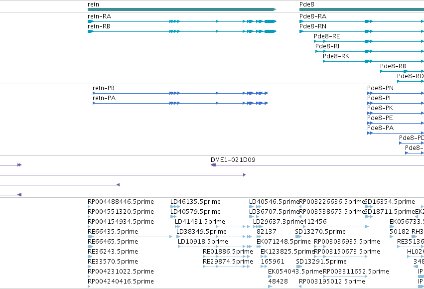This screenshot has width=424, height=289.
Task: Select the retn-RA transcript label
Action: pyautogui.click(x=99, y=16)
